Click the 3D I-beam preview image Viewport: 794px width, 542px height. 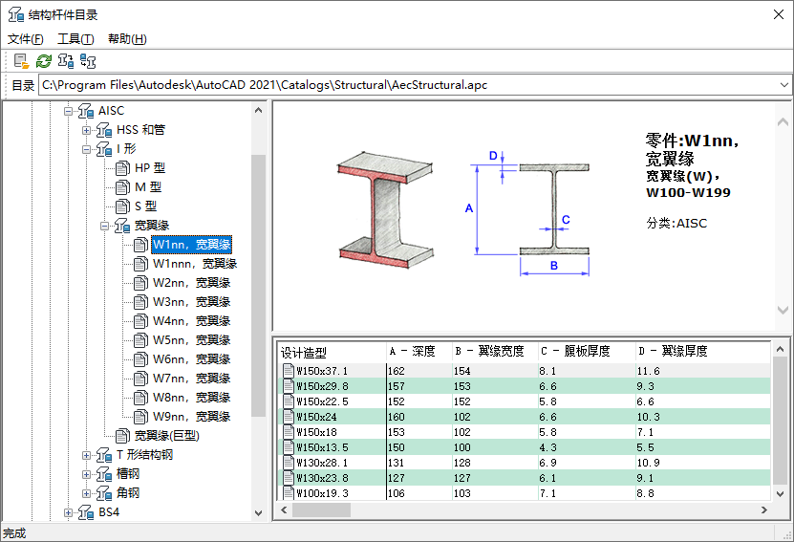coord(385,209)
